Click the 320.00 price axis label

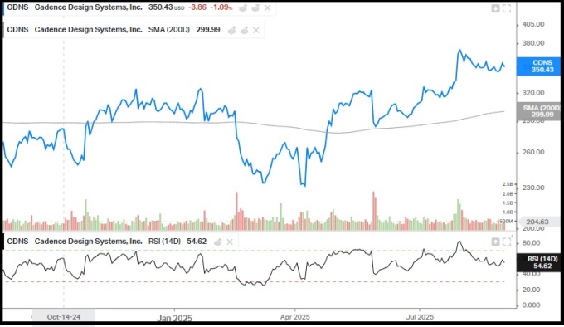pyautogui.click(x=533, y=92)
